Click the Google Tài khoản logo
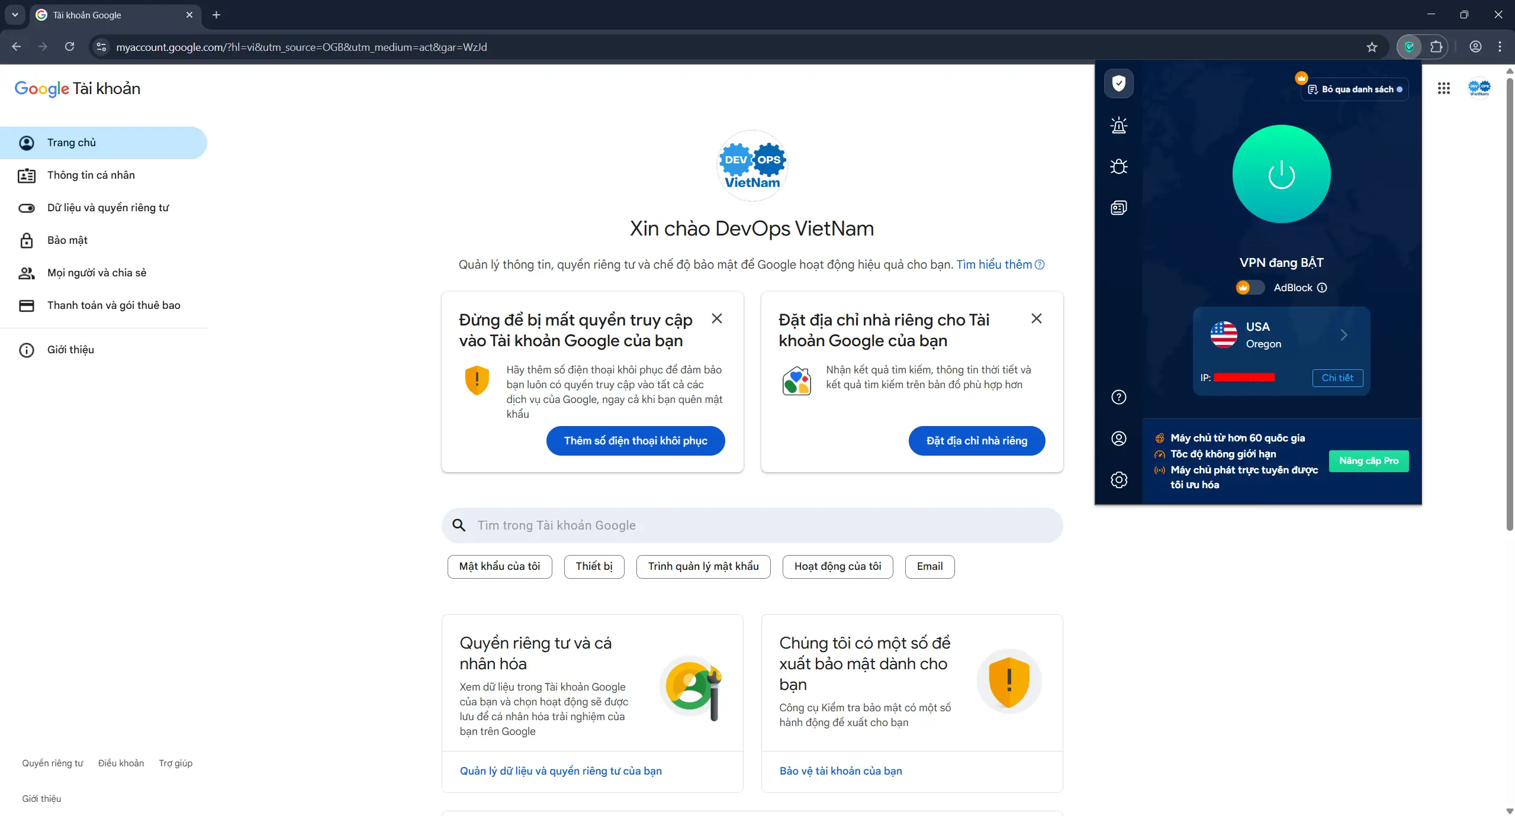This screenshot has width=1515, height=816. [78, 89]
